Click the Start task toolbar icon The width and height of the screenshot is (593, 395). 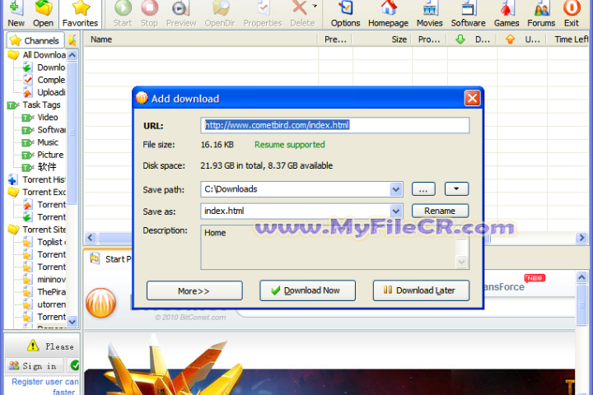coord(123,14)
